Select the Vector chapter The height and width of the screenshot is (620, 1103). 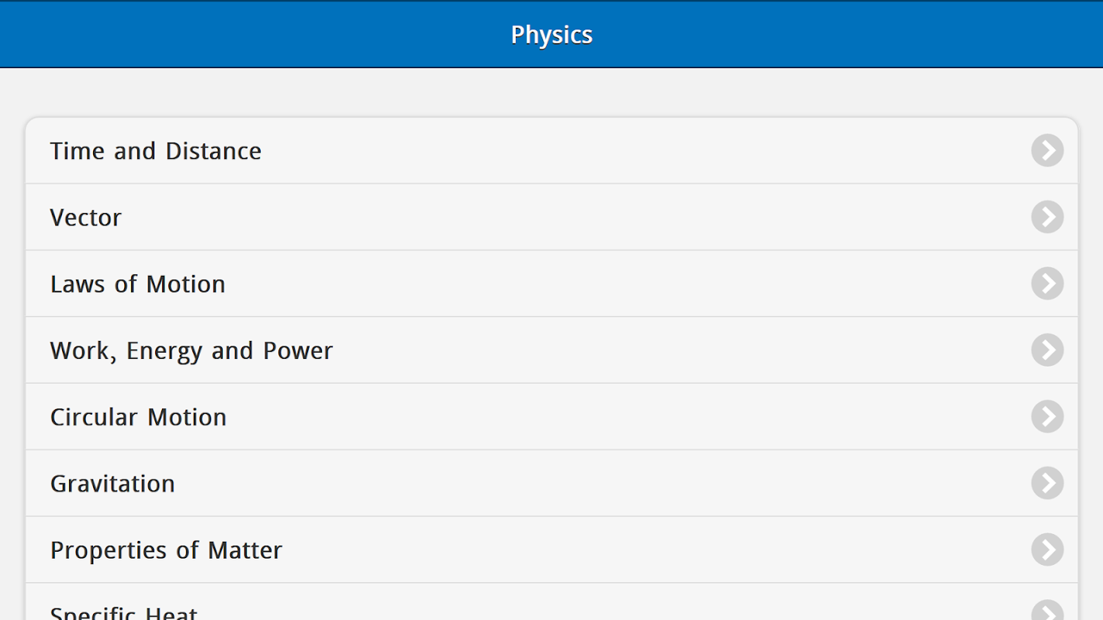[86, 217]
